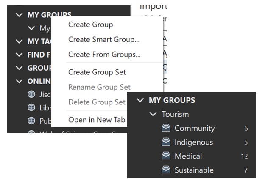
Task: Click the Rename Group Set entry
Action: click(x=99, y=87)
